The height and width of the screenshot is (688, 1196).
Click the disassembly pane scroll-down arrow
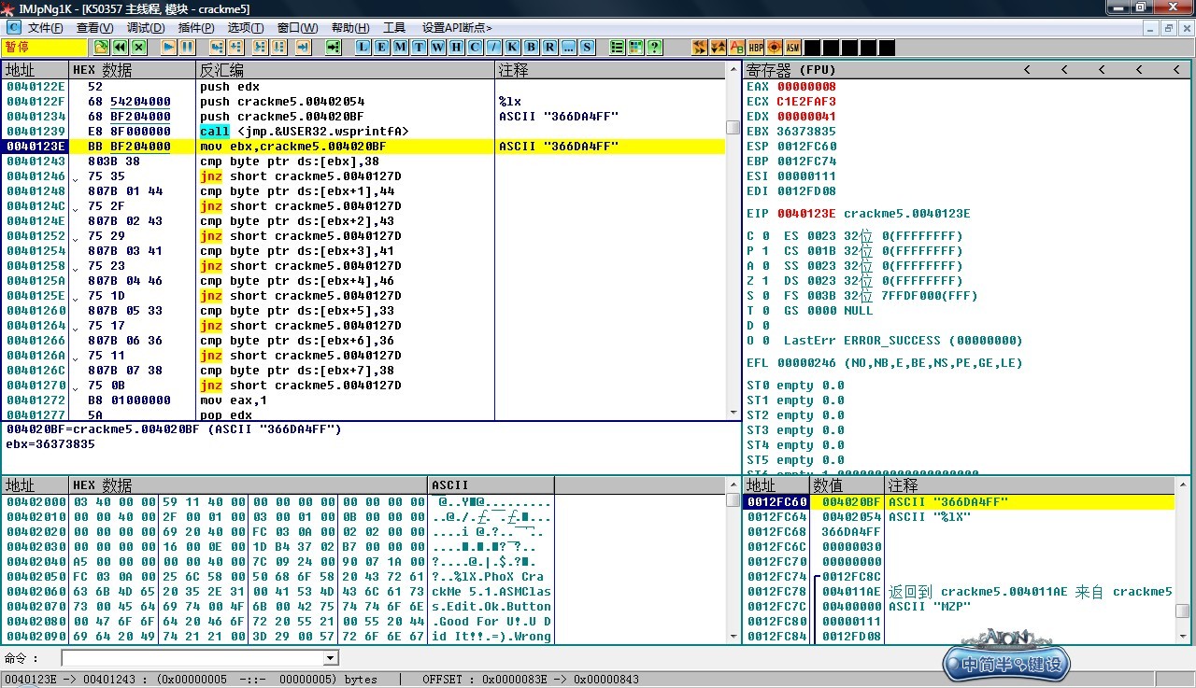[x=733, y=412]
